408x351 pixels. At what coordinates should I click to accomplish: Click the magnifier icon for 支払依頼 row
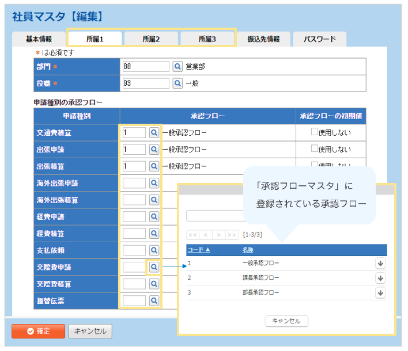tap(154, 250)
